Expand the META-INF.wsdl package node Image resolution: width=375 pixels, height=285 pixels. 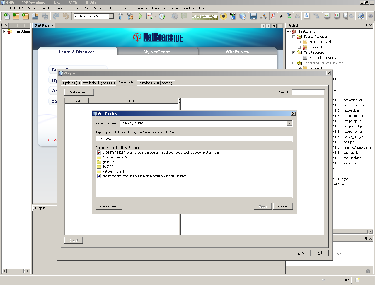299,42
